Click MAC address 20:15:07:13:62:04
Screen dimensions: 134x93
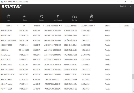pyautogui.click(x=70, y=79)
